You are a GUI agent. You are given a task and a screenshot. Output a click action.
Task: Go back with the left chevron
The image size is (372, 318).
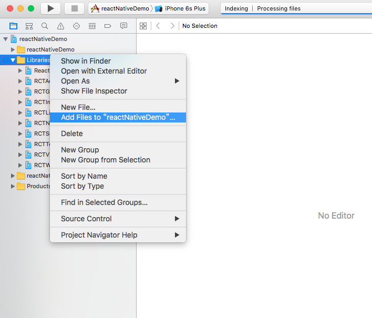pos(158,26)
